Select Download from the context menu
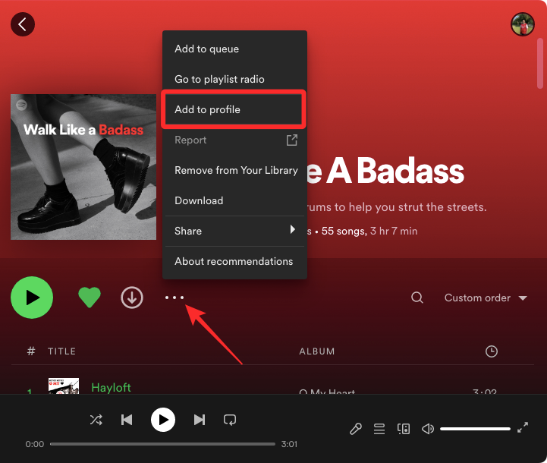Image resolution: width=547 pixels, height=463 pixels. [234, 200]
